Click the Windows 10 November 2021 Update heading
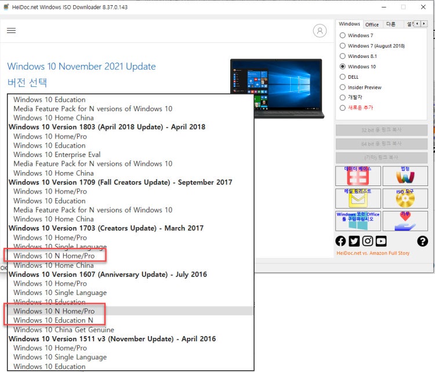This screenshot has width=435, height=372. tap(82, 66)
